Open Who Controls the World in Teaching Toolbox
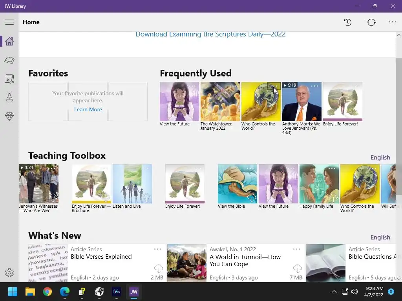The width and height of the screenshot is (402, 301). coord(360,184)
